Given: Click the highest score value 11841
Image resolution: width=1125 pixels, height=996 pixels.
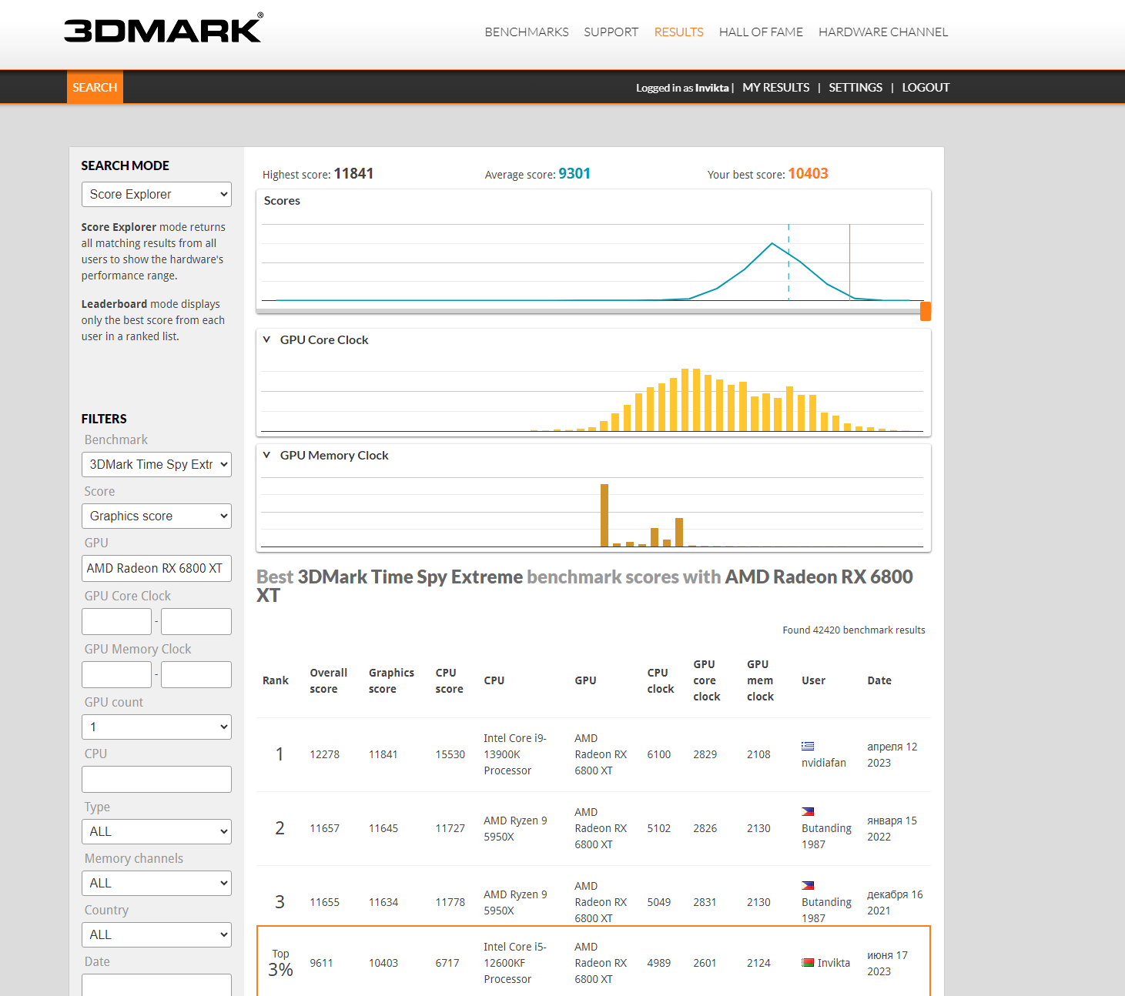Looking at the screenshot, I should click(353, 174).
